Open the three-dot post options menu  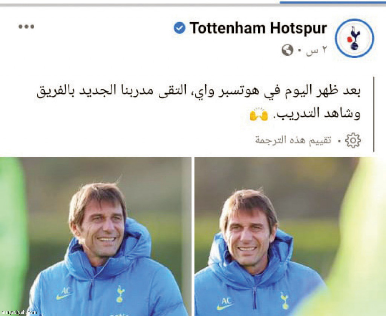(26, 26)
